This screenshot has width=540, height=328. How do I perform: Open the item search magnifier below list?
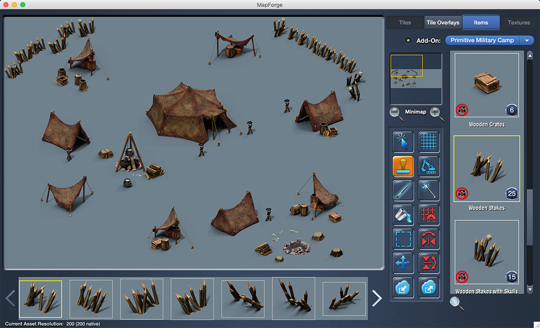tap(456, 303)
